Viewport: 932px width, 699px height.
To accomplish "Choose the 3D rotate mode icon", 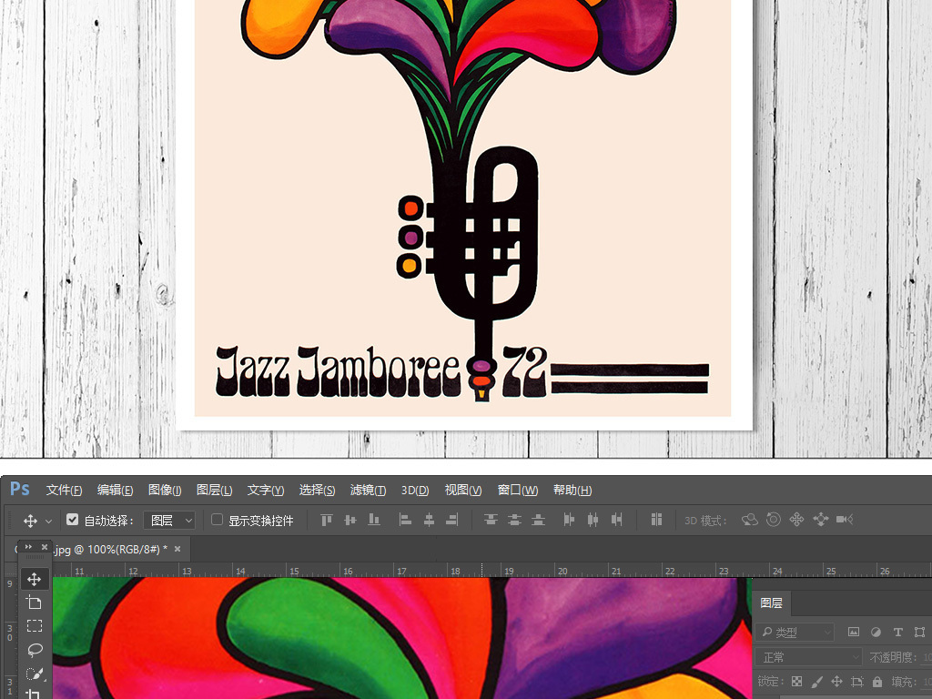I will pyautogui.click(x=750, y=520).
